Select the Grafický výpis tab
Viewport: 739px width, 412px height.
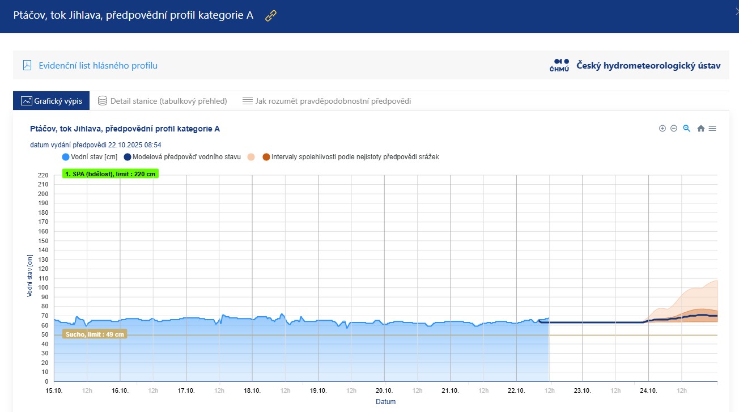click(x=52, y=101)
